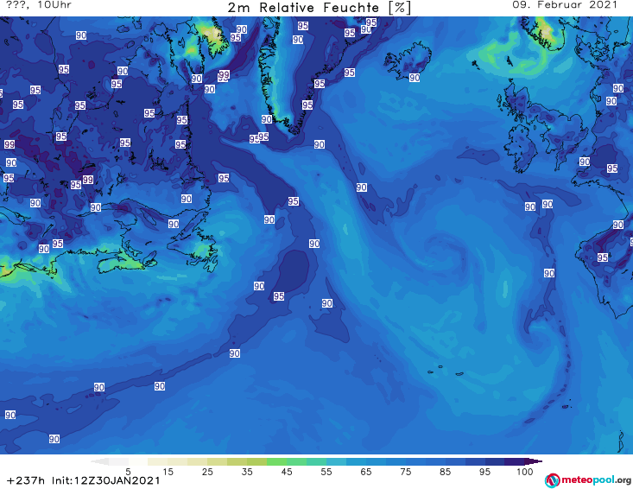This screenshot has height=489, width=633.
Task: Click the '55' tick label on color scale
Action: (326, 472)
